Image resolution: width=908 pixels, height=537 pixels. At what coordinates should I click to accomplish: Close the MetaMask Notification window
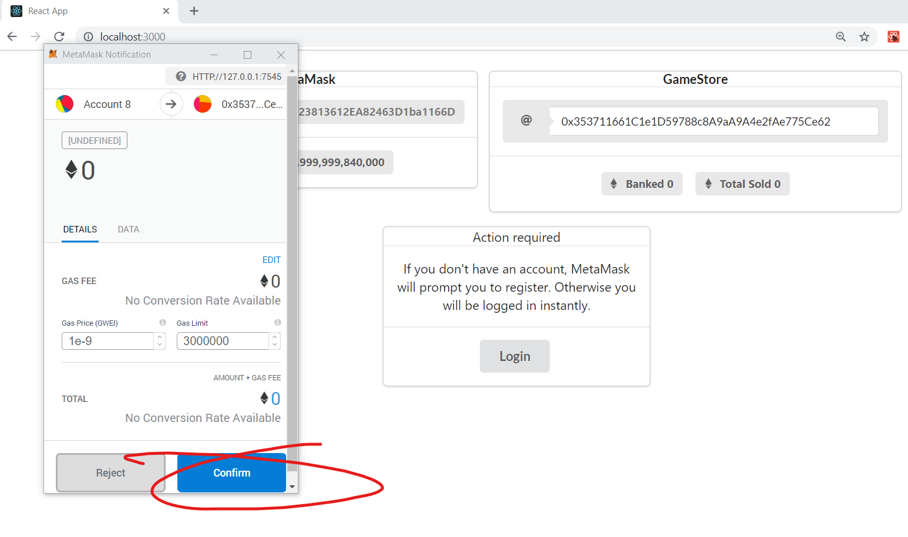(281, 55)
